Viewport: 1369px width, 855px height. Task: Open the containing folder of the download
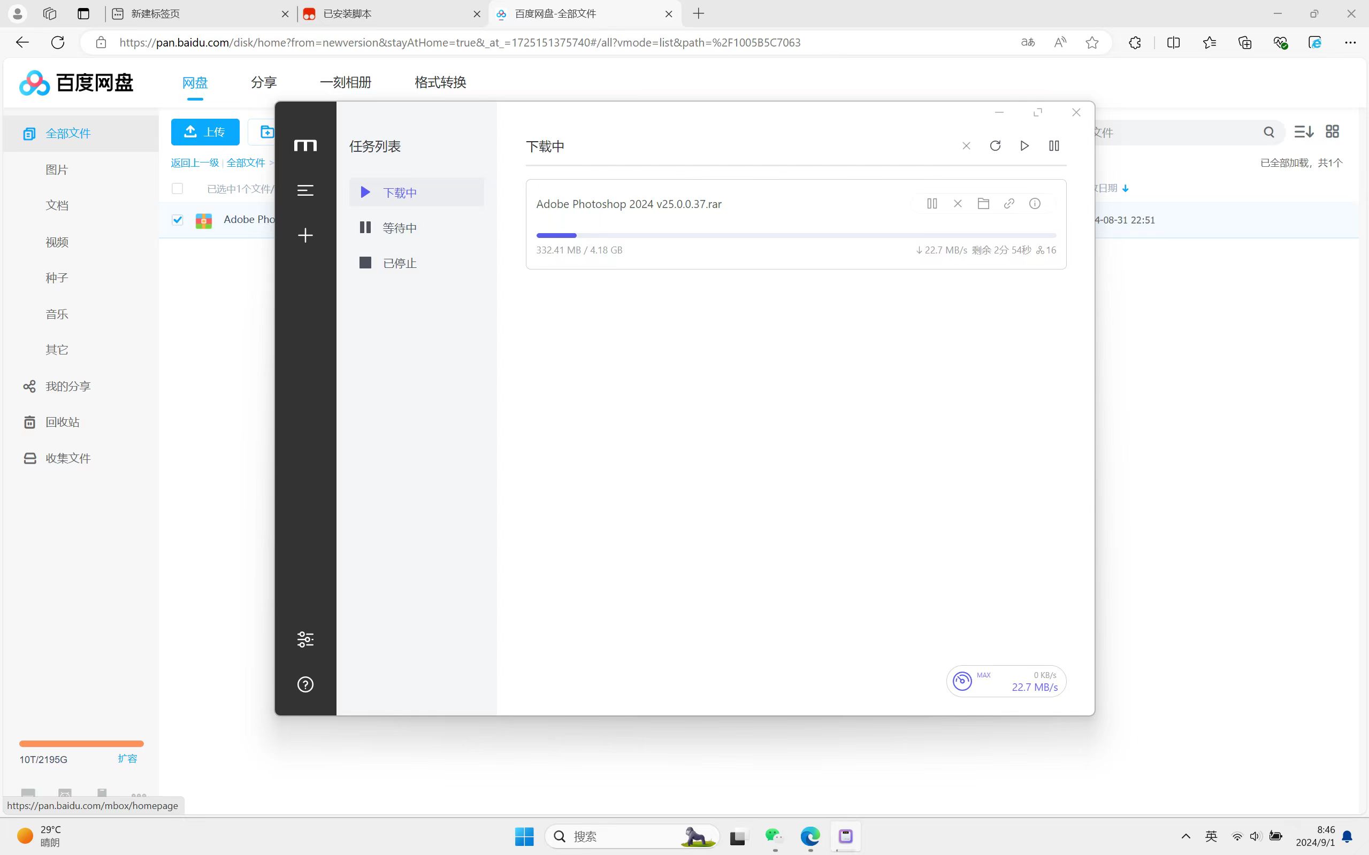pyautogui.click(x=983, y=204)
